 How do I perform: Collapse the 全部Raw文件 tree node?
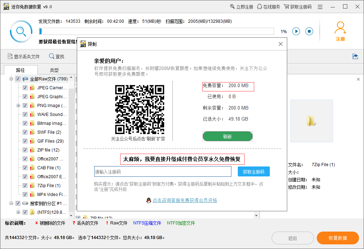click(11, 79)
